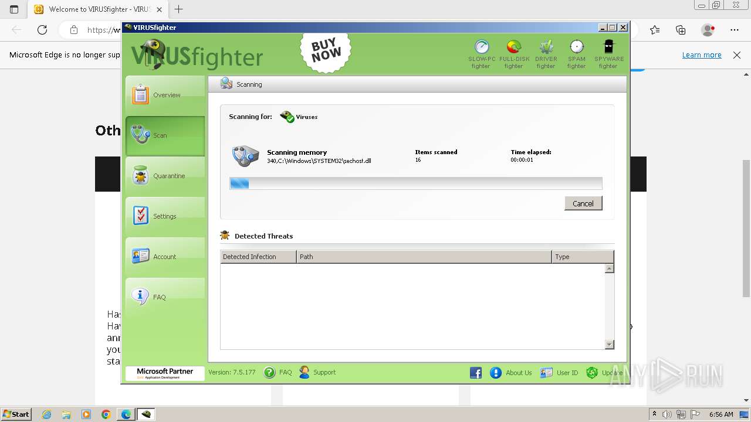This screenshot has width=751, height=422.
Task: Go to Settings in sidebar
Action: click(x=165, y=216)
